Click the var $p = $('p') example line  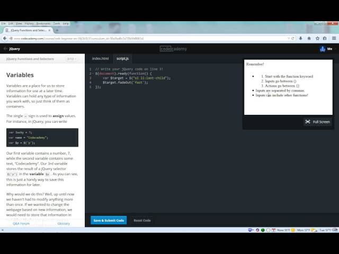point(22,143)
